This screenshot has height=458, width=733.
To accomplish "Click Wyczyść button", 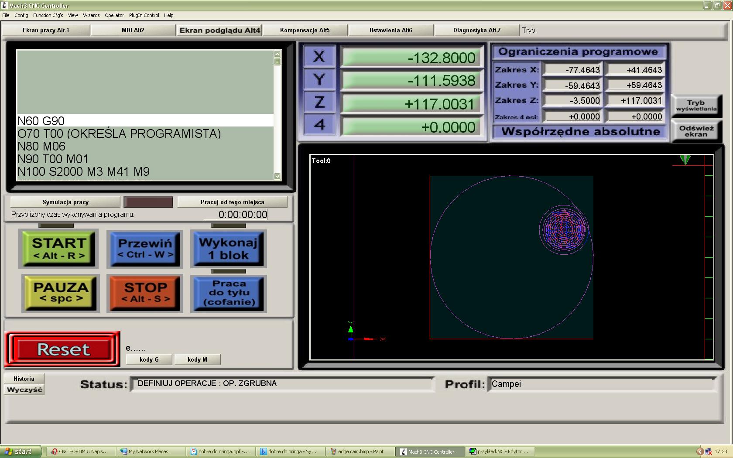I will click(24, 390).
